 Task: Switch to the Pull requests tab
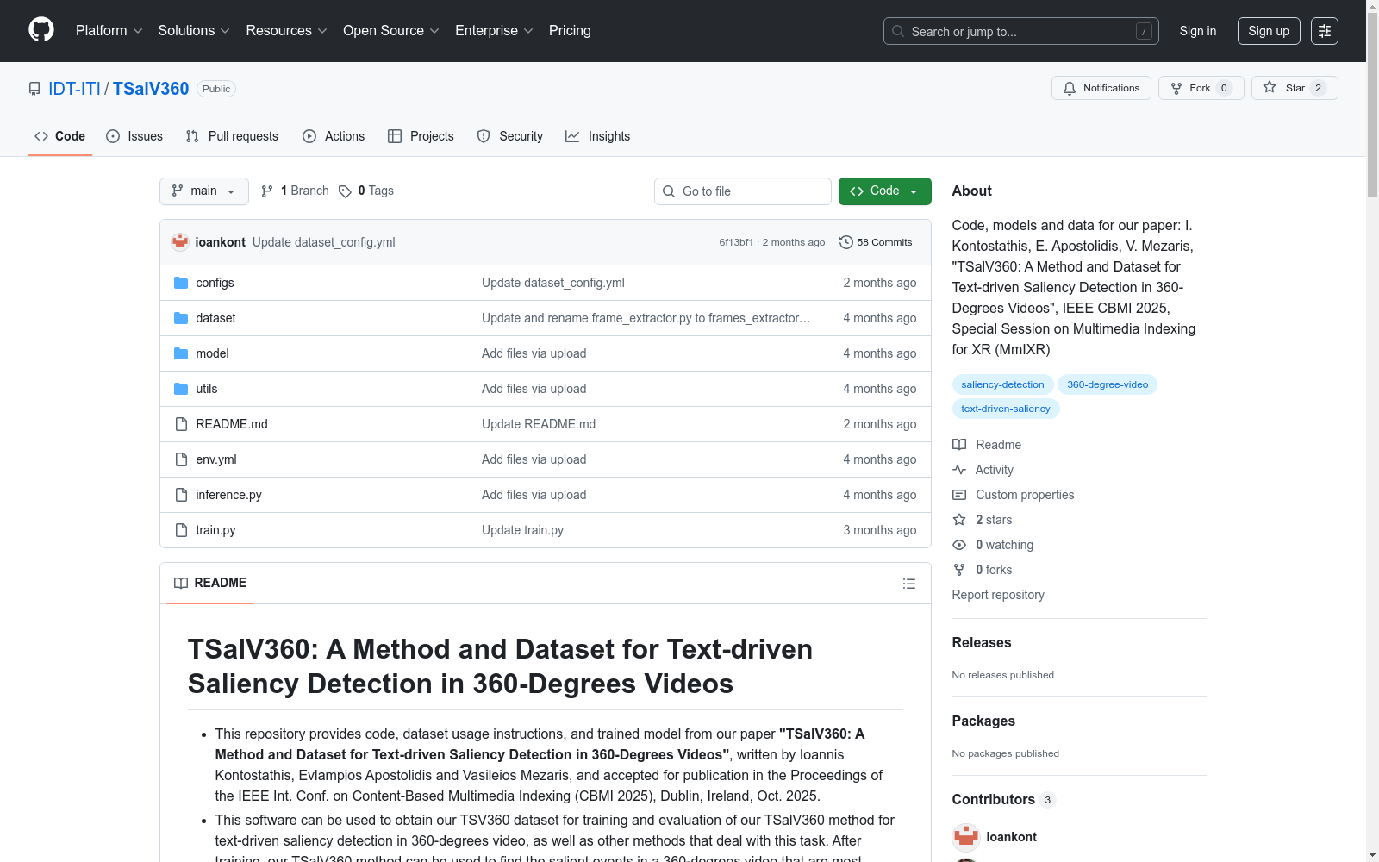pos(232,136)
